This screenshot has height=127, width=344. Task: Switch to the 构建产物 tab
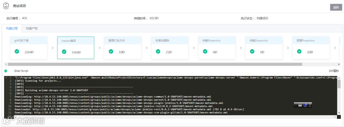coord(32,29)
